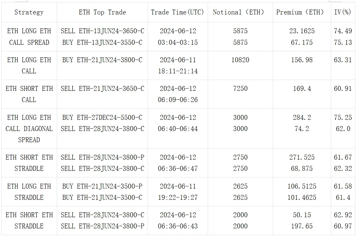Screen dimensions: 356x236
Task: Click the SELL ETH-21JUN24-3650-C trade entry
Action: 102,89
